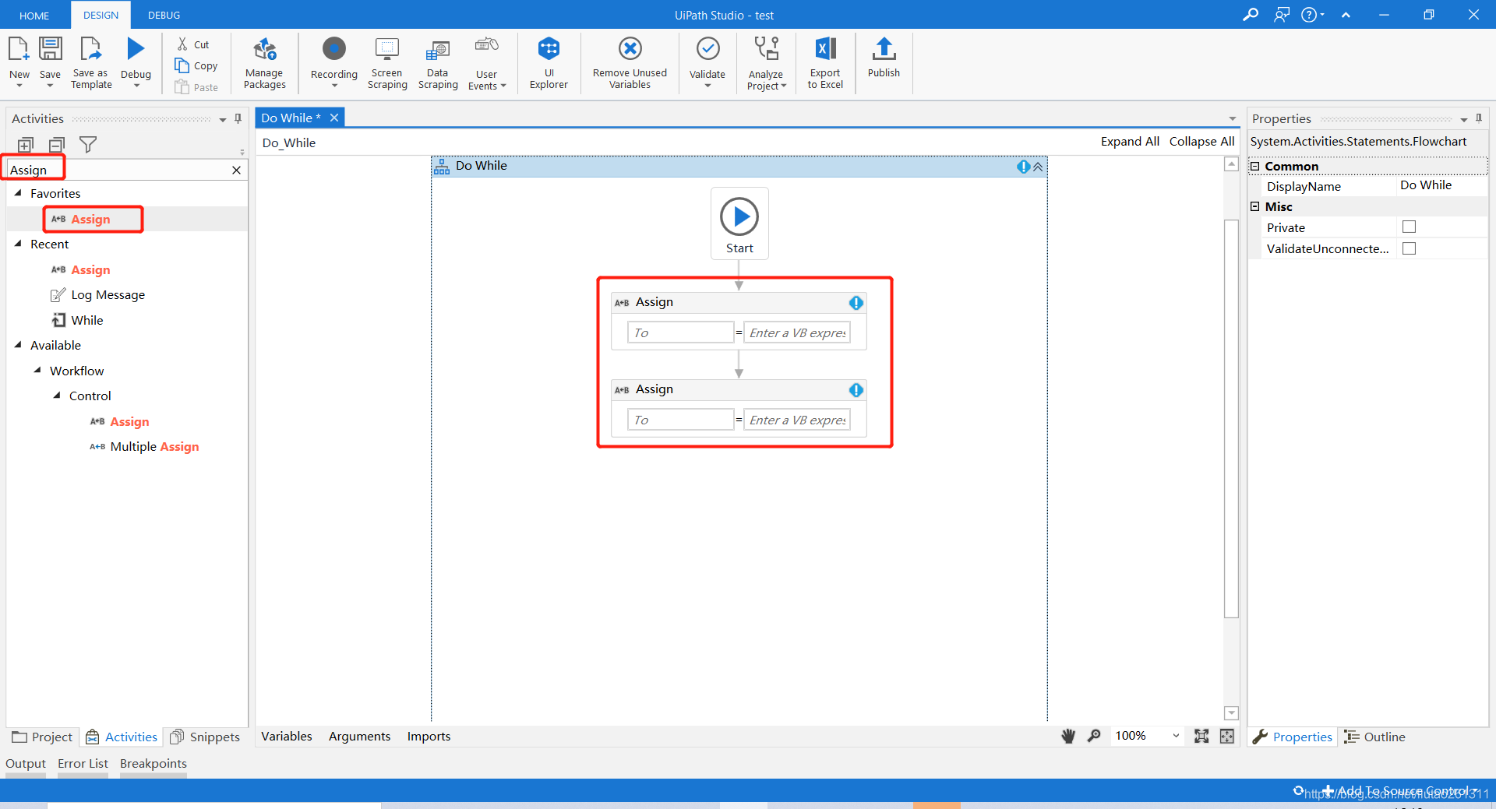Start Debug with the play icon
Screen dimensions: 1496x809
[136, 49]
